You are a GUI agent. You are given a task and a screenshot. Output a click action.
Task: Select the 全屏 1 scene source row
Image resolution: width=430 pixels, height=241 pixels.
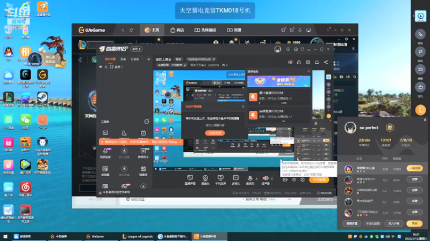click(125, 66)
